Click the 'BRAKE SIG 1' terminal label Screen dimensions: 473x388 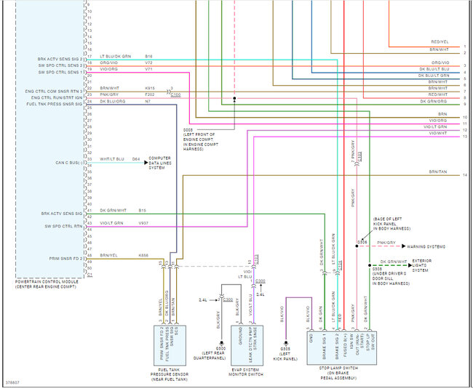coord(325,347)
